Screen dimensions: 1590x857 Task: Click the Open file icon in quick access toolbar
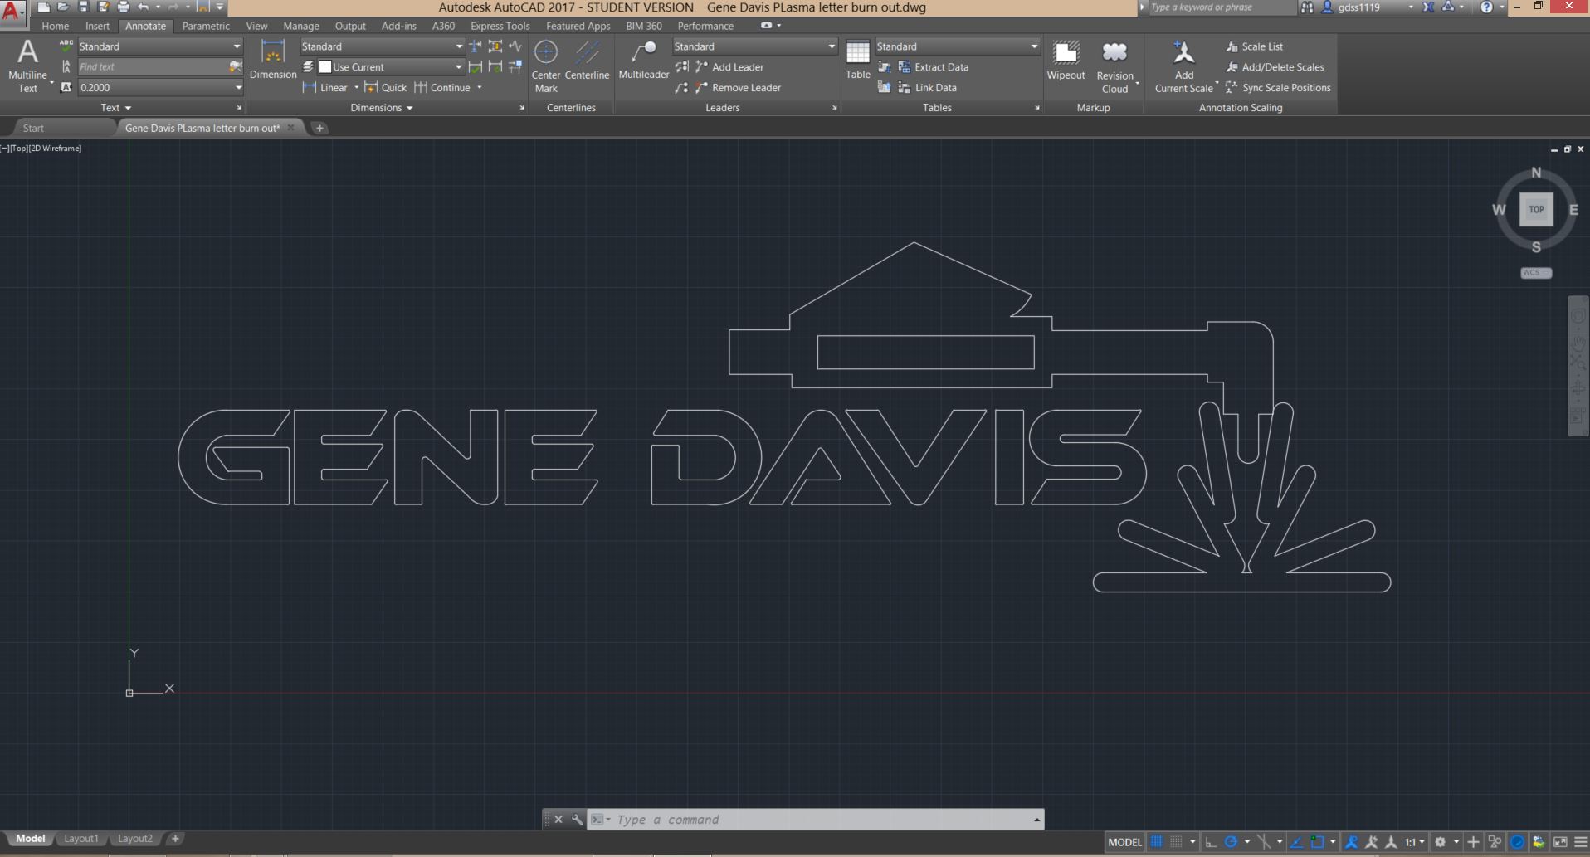tap(63, 7)
